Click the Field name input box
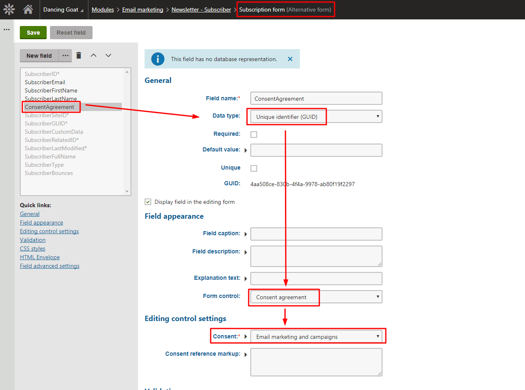The image size is (525, 390). pos(316,98)
